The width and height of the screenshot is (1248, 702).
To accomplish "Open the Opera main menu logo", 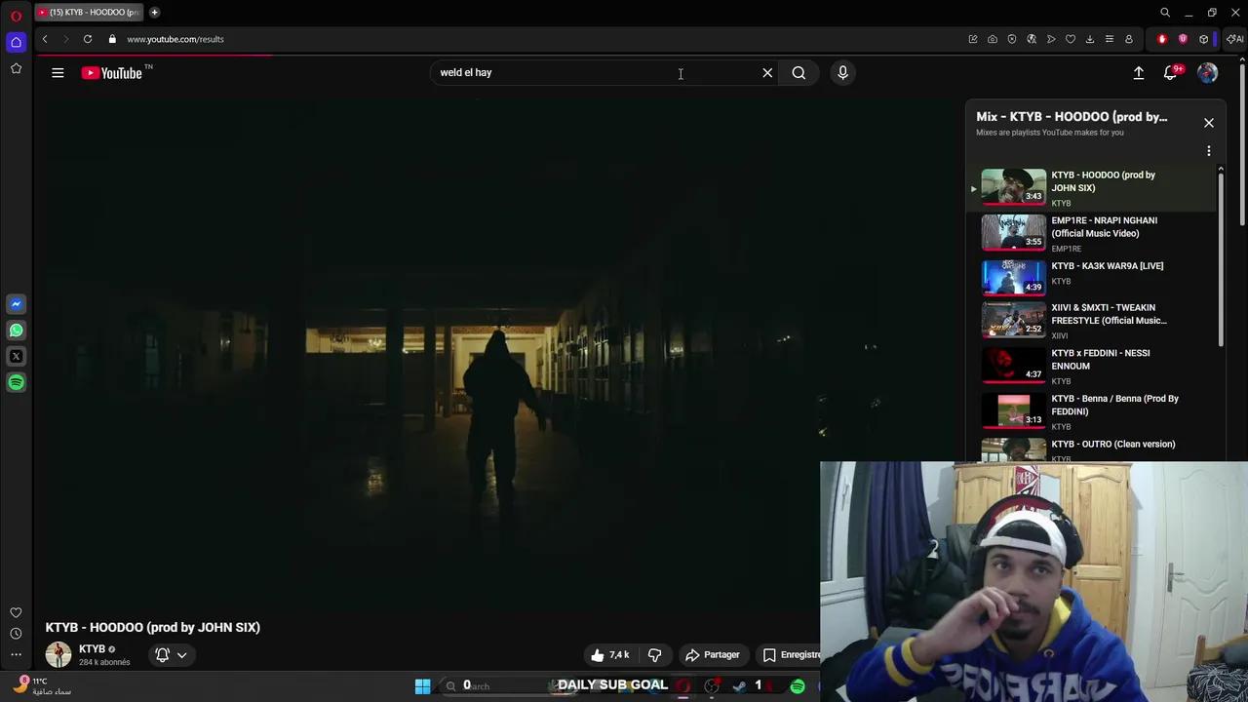I will pos(16,17).
